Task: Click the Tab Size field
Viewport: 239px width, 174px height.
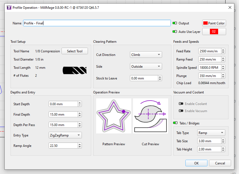Action: coord(209,141)
